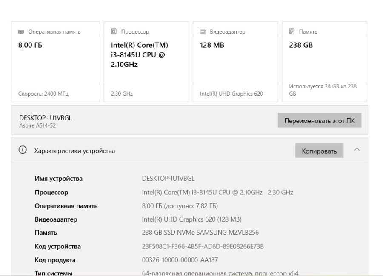Click the Используется 34 GB из 238 GB text
383x276 pixels.
click(323, 90)
